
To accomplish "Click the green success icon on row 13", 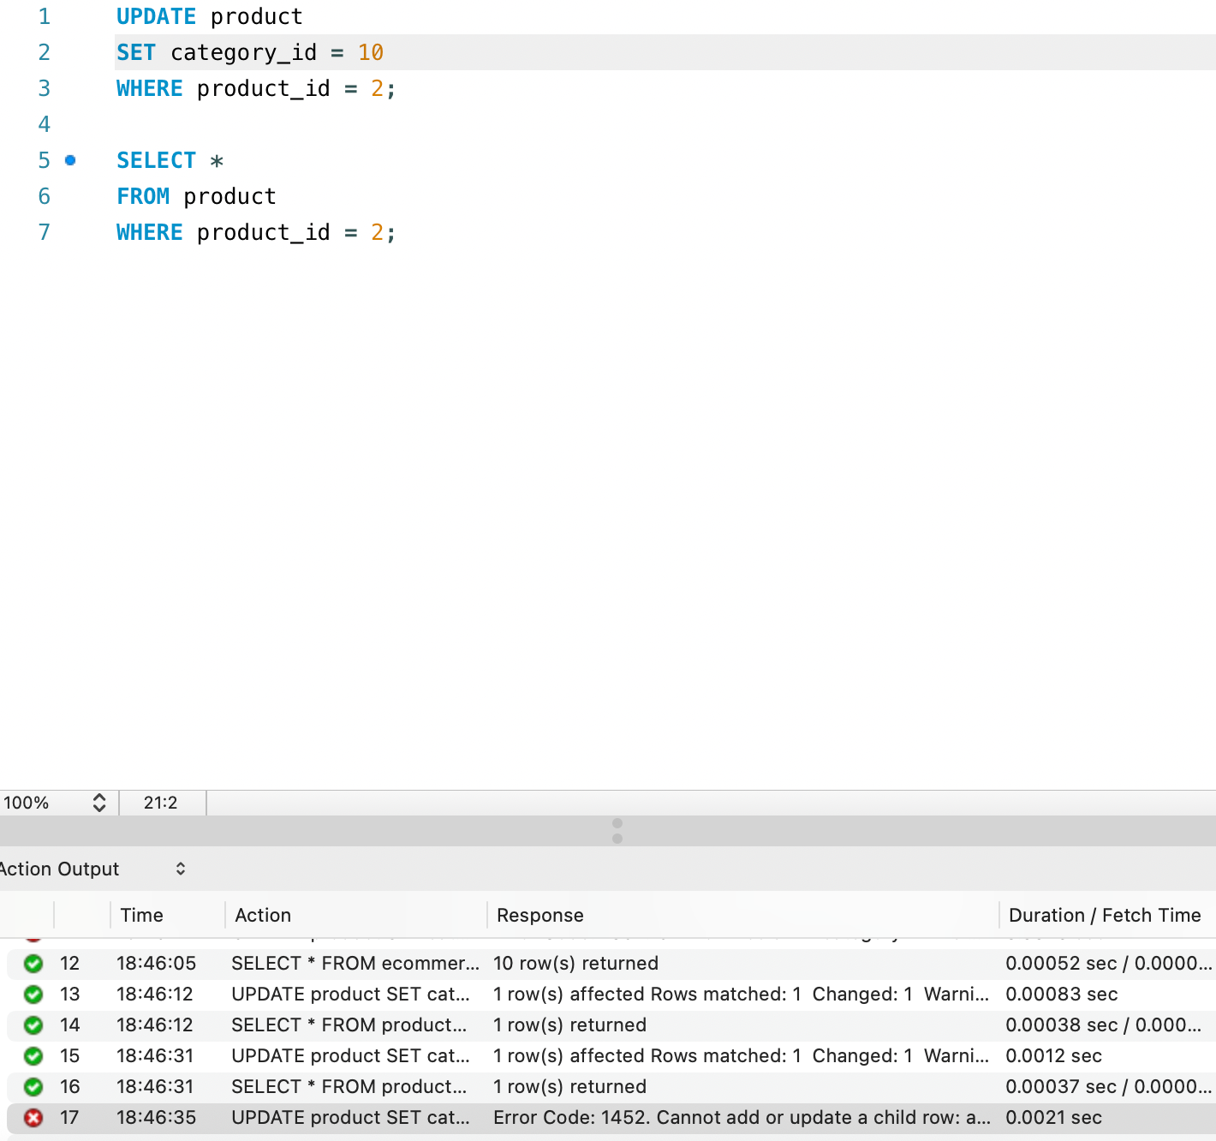I will point(33,995).
